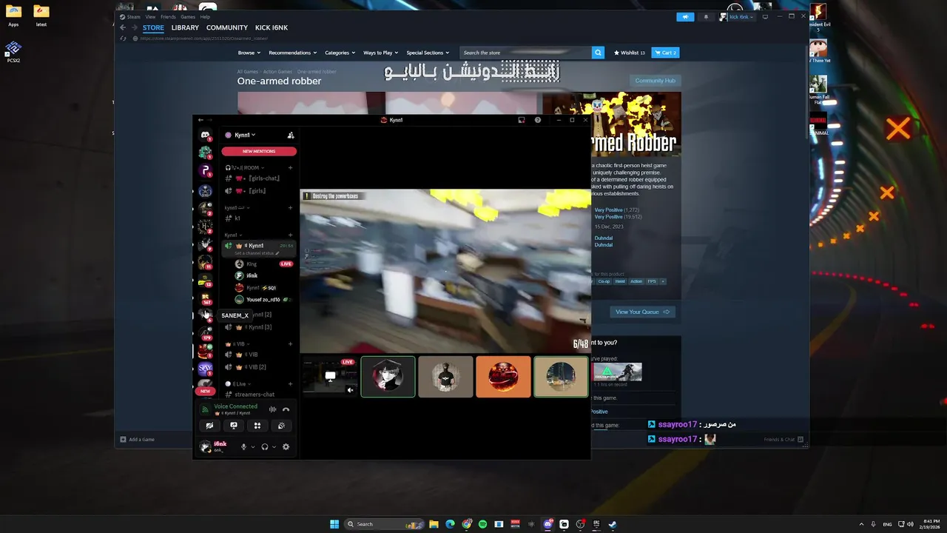Open Discord direct messages home icon
Viewport: 947px width, 533px height.
pyautogui.click(x=205, y=135)
